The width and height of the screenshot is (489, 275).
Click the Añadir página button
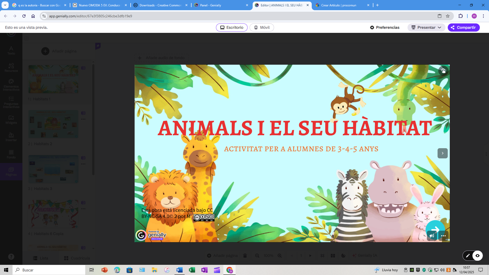(59, 51)
